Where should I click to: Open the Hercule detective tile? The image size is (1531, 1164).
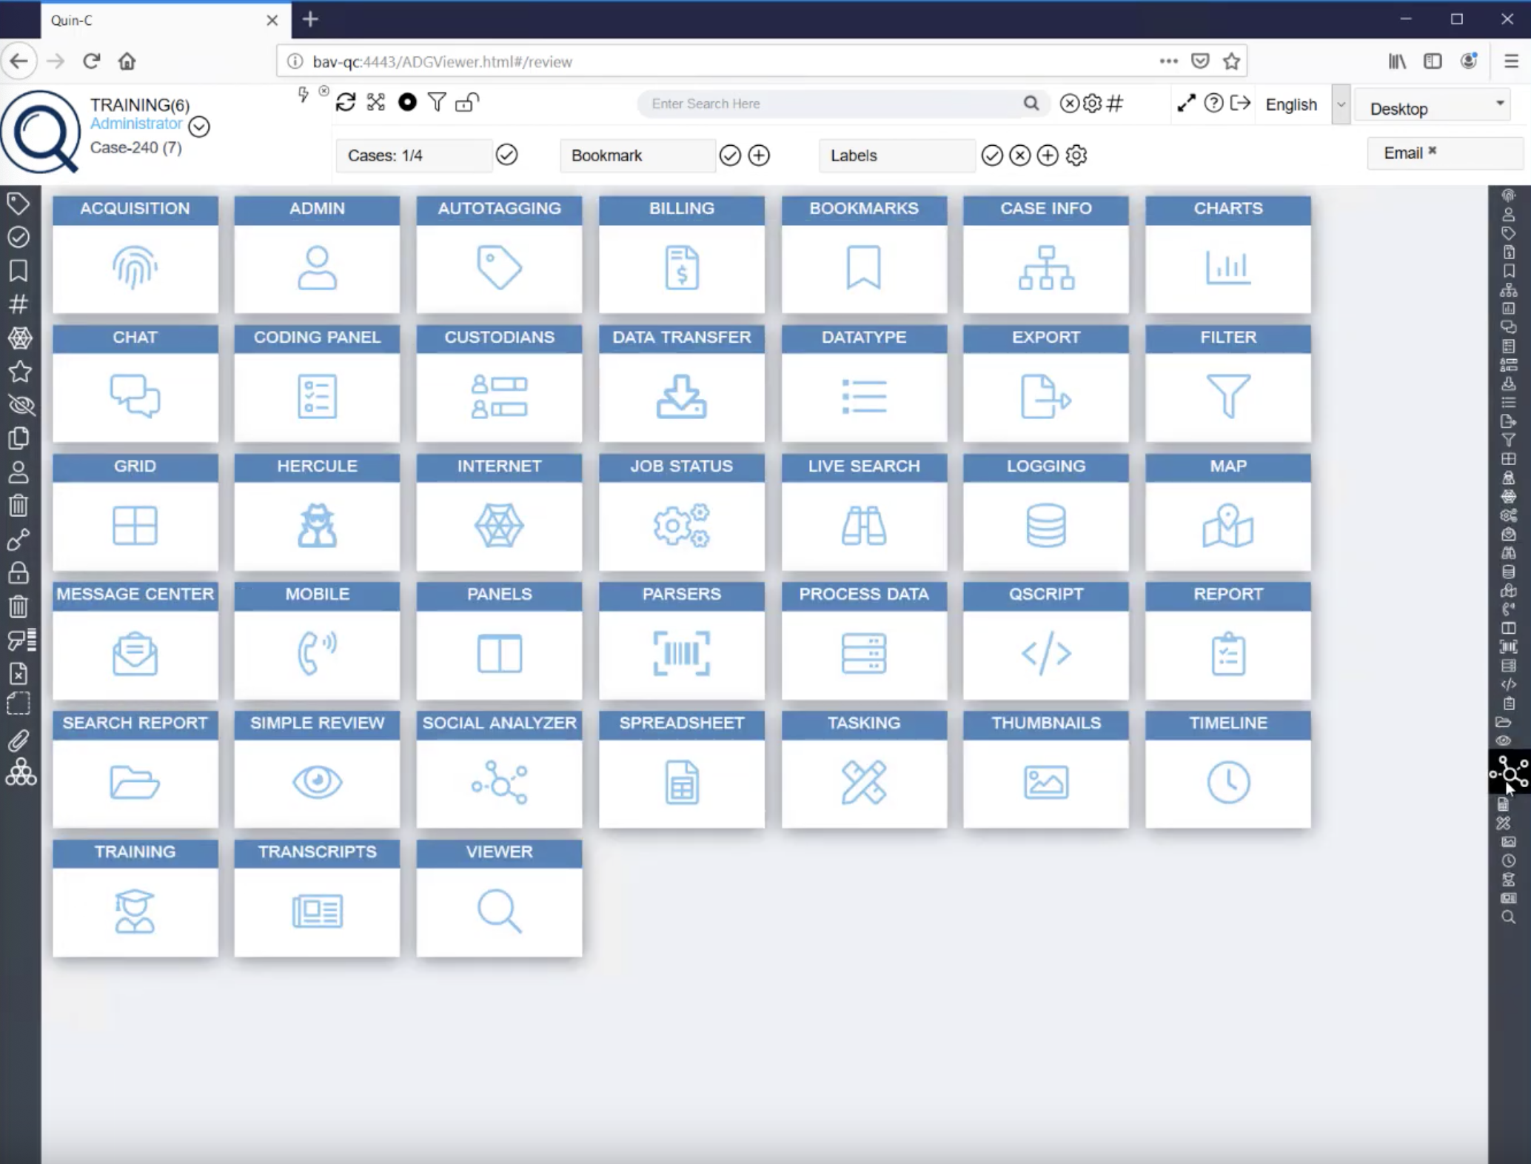coord(317,512)
